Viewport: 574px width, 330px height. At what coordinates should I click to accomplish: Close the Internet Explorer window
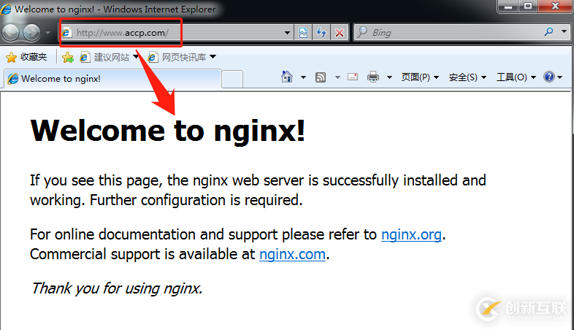coord(555,7)
